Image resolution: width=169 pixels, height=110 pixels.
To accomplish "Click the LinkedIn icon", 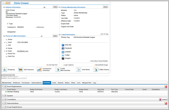I will point(63,52).
